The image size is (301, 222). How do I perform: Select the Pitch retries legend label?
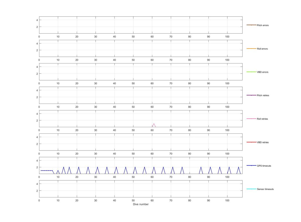263,95
